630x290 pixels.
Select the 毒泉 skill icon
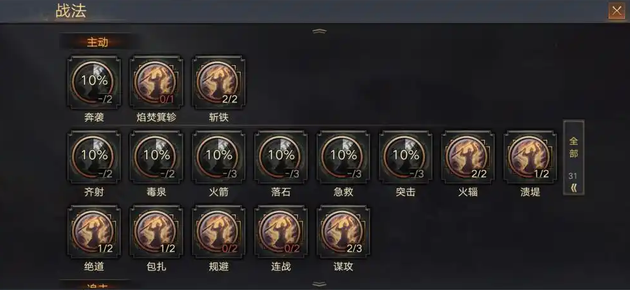point(156,157)
